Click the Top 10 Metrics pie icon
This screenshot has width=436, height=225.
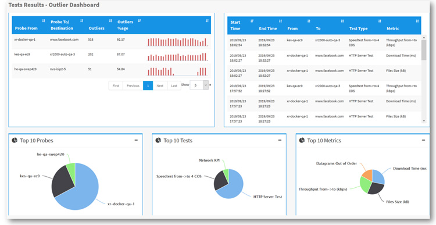[x=302, y=141]
